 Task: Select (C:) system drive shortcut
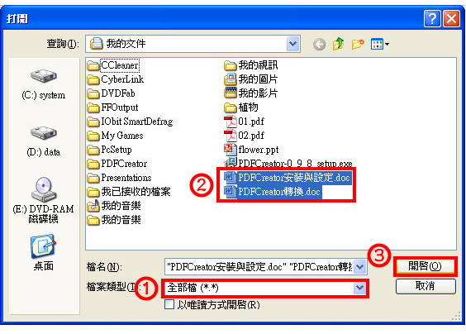[x=44, y=84]
